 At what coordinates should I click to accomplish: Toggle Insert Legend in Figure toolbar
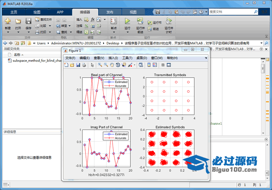coord(155,65)
